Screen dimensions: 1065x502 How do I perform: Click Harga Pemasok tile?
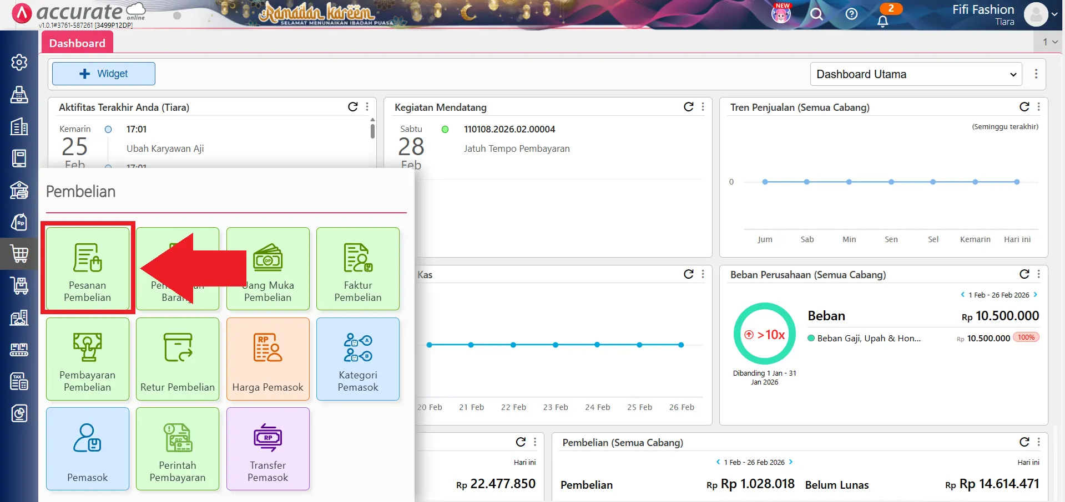tap(267, 358)
